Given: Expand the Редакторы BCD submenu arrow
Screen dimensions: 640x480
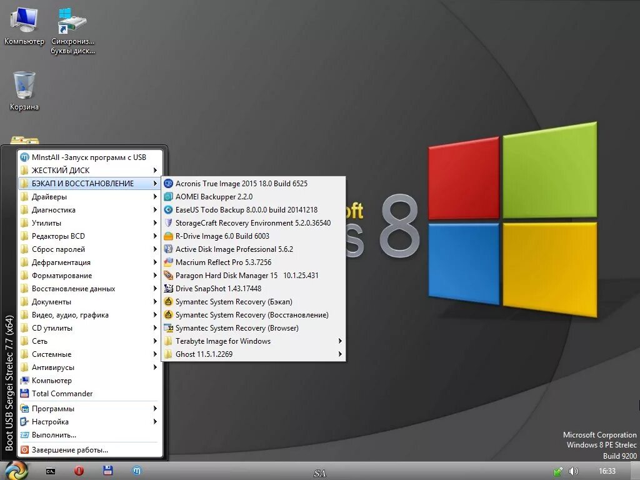Looking at the screenshot, I should coord(155,236).
